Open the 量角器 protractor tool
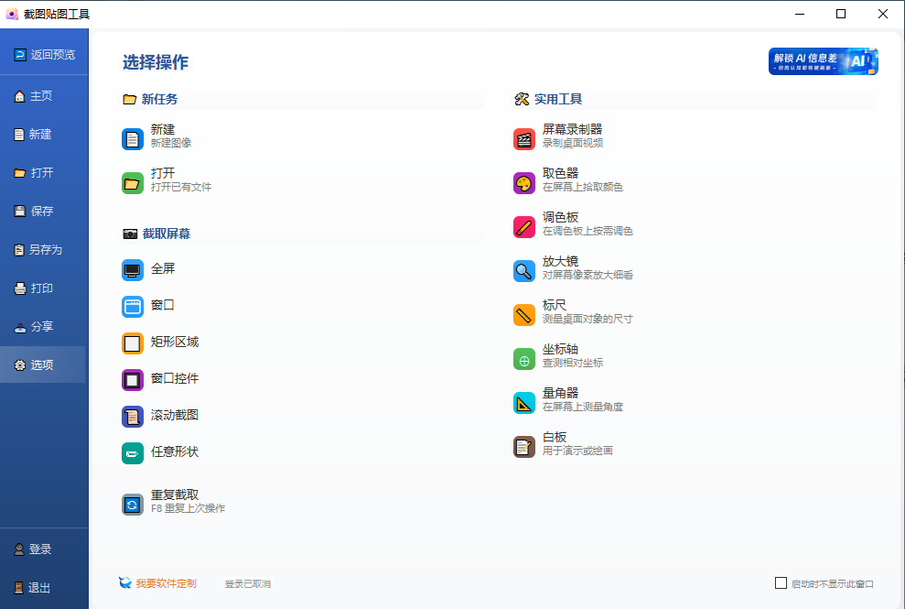 point(556,398)
